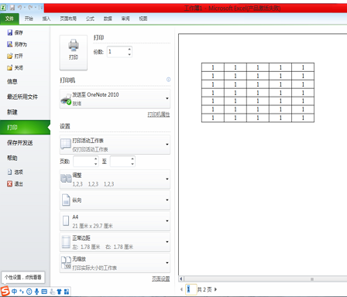The image size is (347, 297).
Task: Click the 份数 copies input field
Action: coord(117,52)
